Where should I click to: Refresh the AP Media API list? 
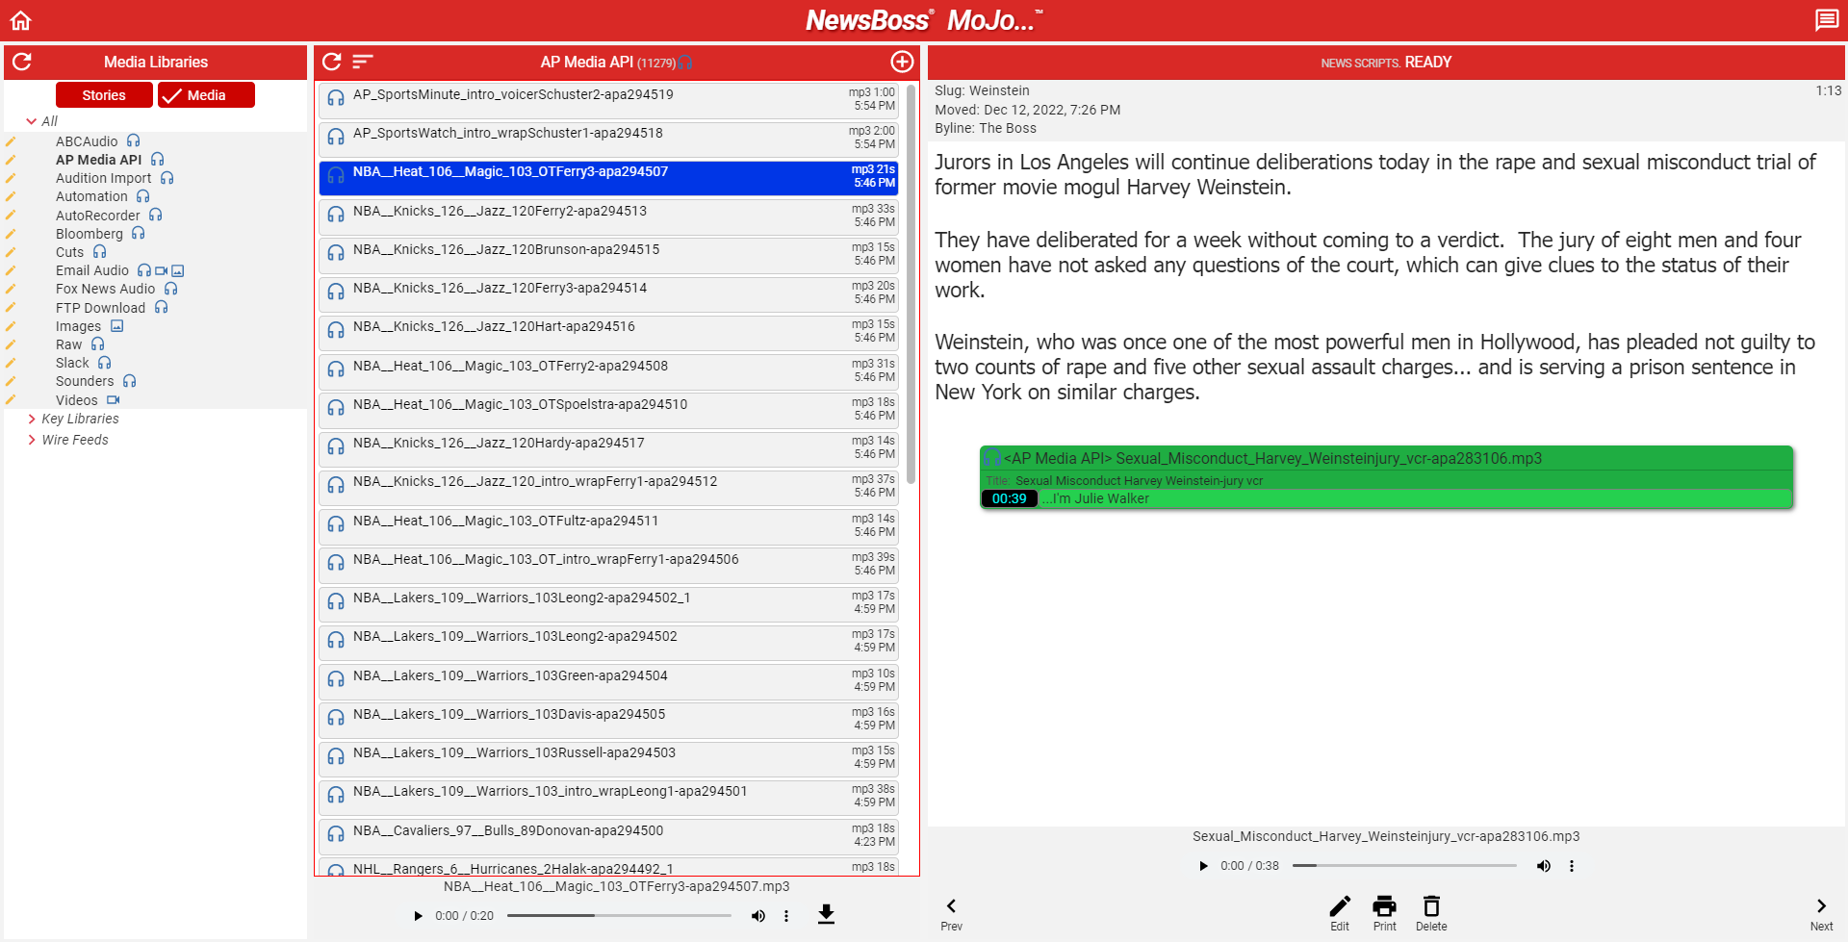click(332, 62)
